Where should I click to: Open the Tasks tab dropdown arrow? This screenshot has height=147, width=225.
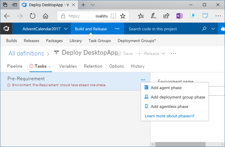pyautogui.click(x=49, y=66)
